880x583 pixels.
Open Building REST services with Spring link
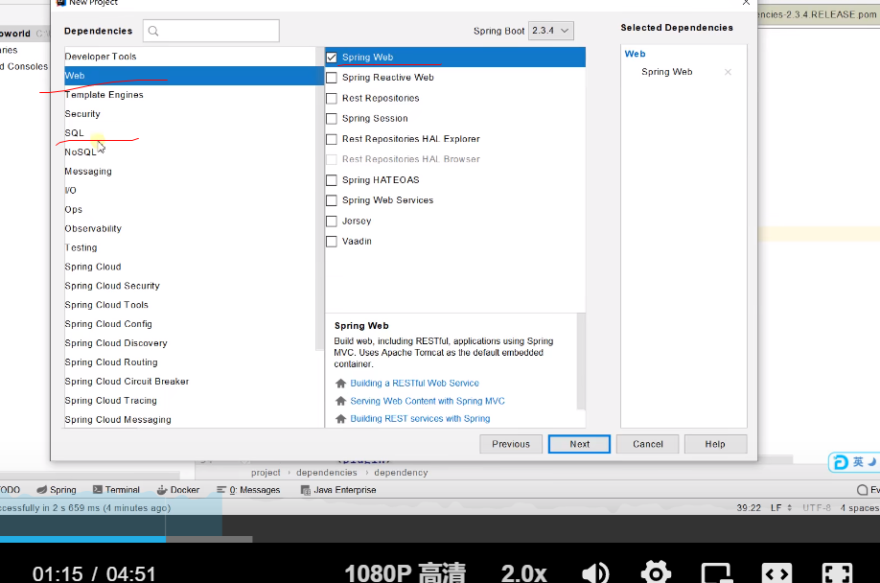421,419
